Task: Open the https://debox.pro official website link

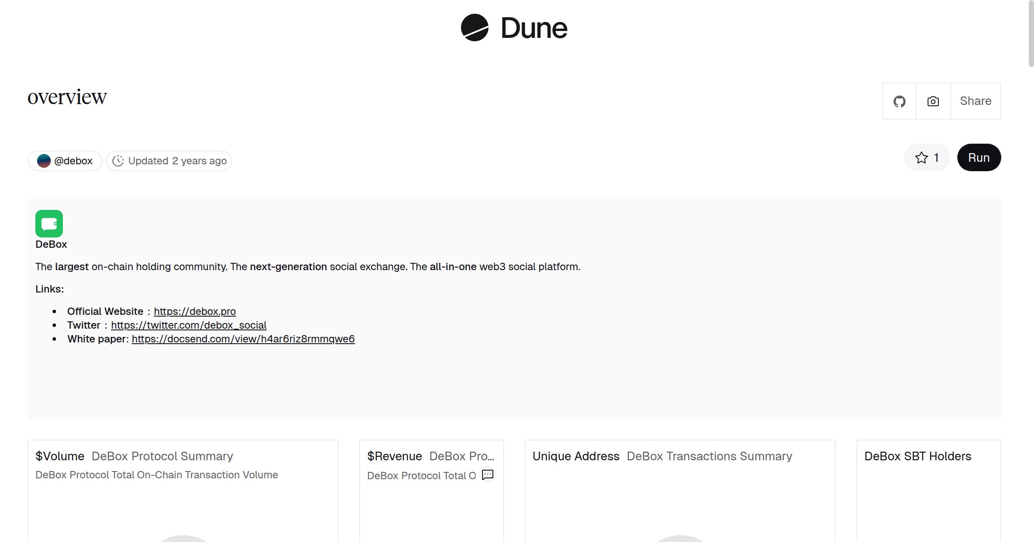Action: 195,311
